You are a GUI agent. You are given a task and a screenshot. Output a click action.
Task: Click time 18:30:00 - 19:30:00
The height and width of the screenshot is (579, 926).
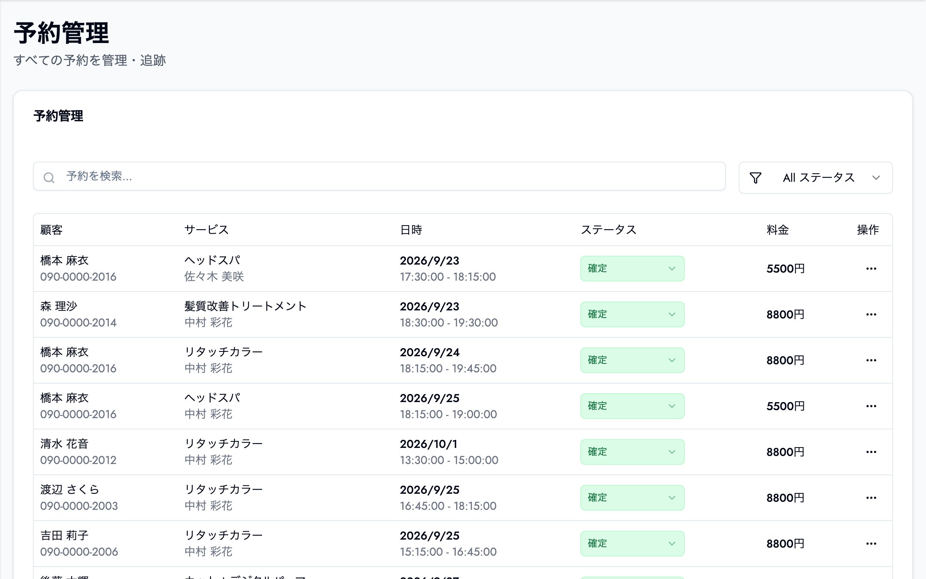[x=449, y=322]
